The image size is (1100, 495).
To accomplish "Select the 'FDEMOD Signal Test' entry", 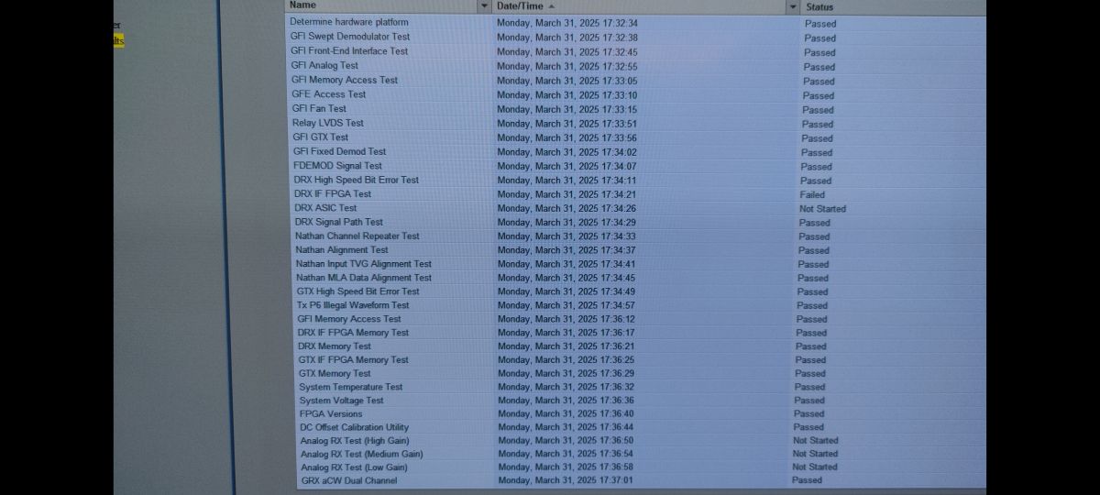I will pos(338,166).
